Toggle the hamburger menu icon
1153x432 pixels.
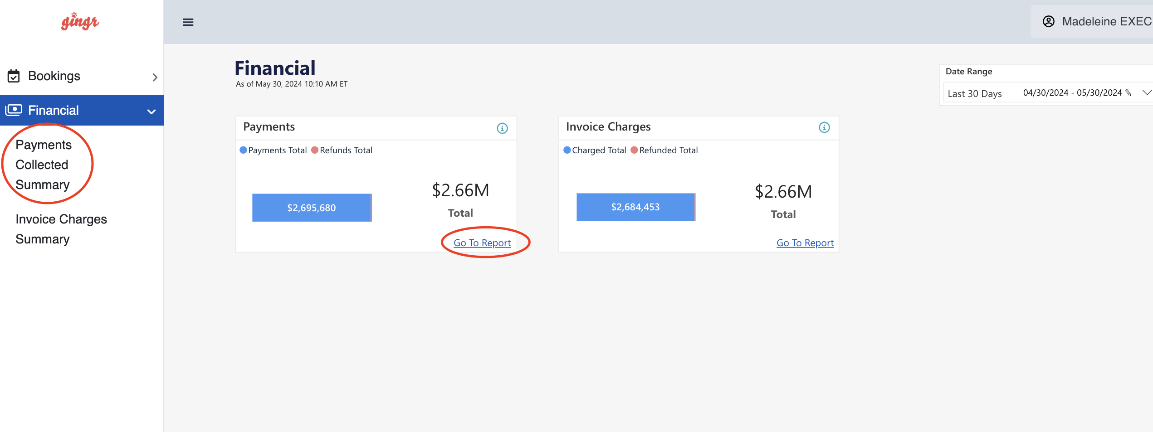[188, 22]
